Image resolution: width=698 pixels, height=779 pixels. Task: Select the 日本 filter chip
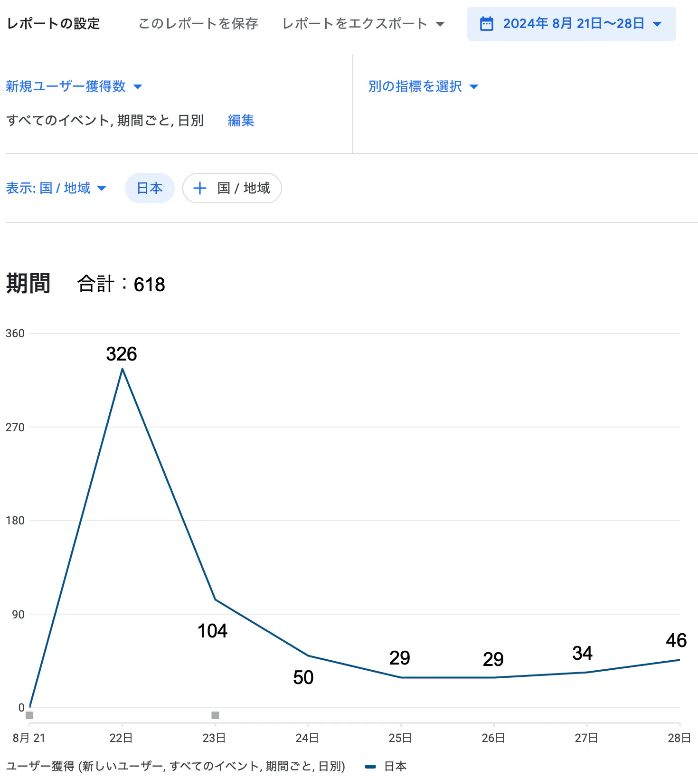coord(150,188)
